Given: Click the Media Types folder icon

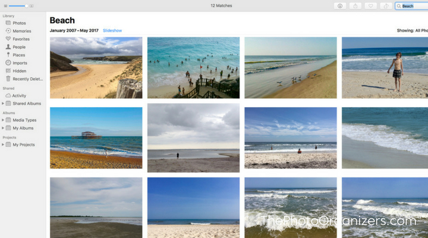Looking at the screenshot, I should (x=8, y=120).
